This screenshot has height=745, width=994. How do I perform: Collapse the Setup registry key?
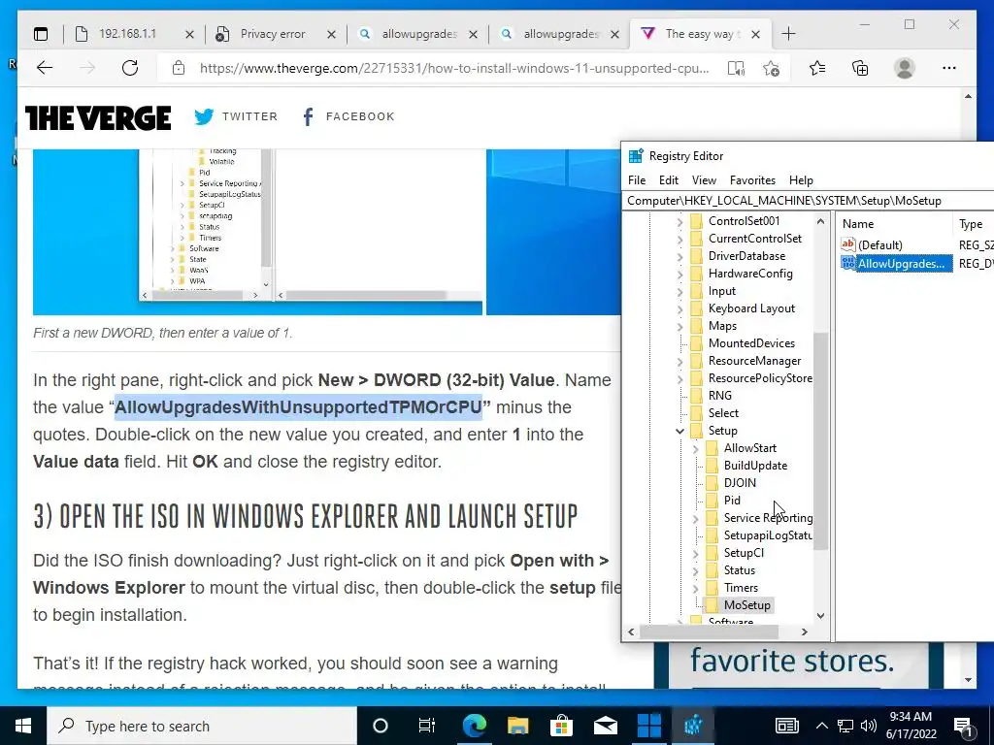680,431
